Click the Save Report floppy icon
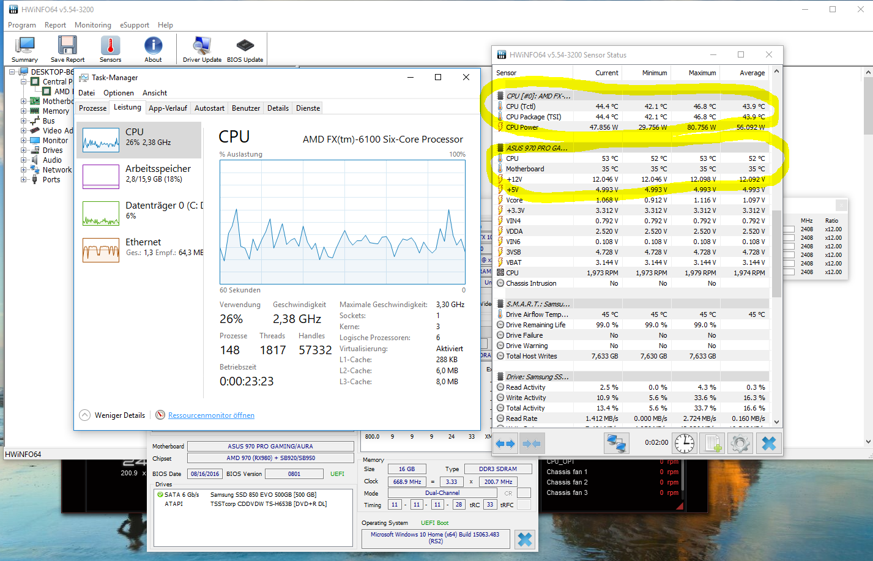 [67, 49]
